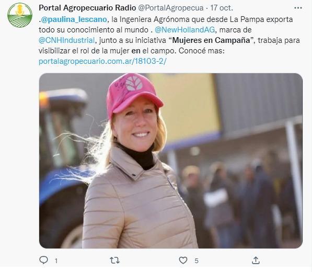Open the @paulina_lescano mention
Viewport: 312px width, 272px height.
pos(74,19)
